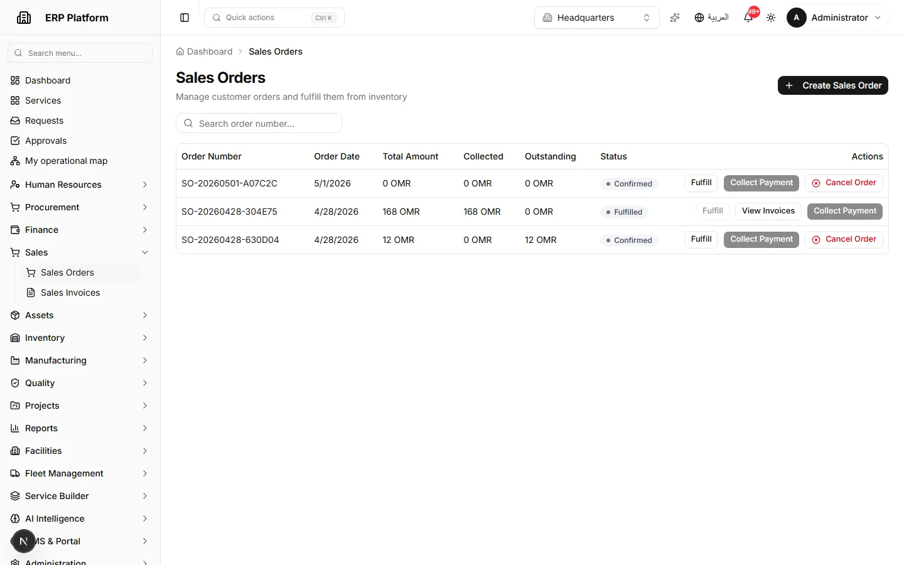The height and width of the screenshot is (565, 904).
Task: Expand the Human Resources menu chevron
Action: [x=145, y=185]
